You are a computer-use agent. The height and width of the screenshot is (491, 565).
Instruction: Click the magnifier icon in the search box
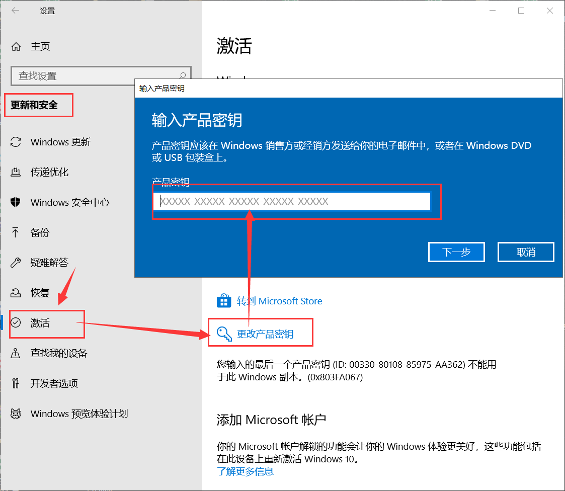(183, 75)
